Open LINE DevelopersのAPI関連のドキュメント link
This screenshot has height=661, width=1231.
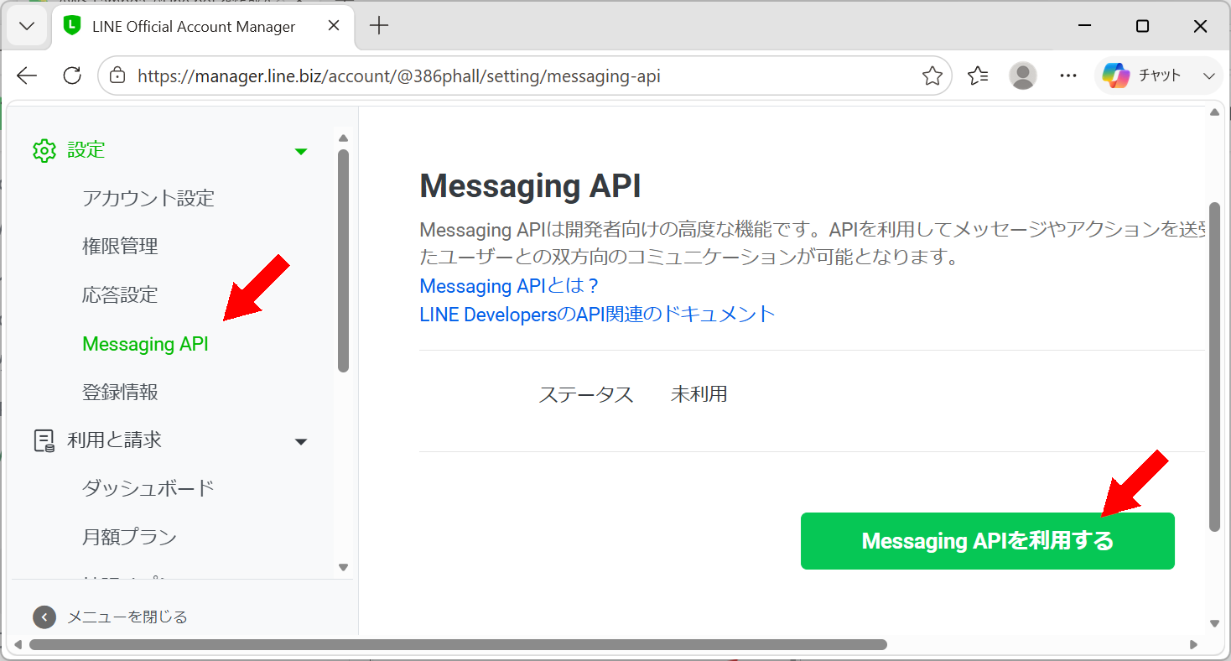point(597,315)
